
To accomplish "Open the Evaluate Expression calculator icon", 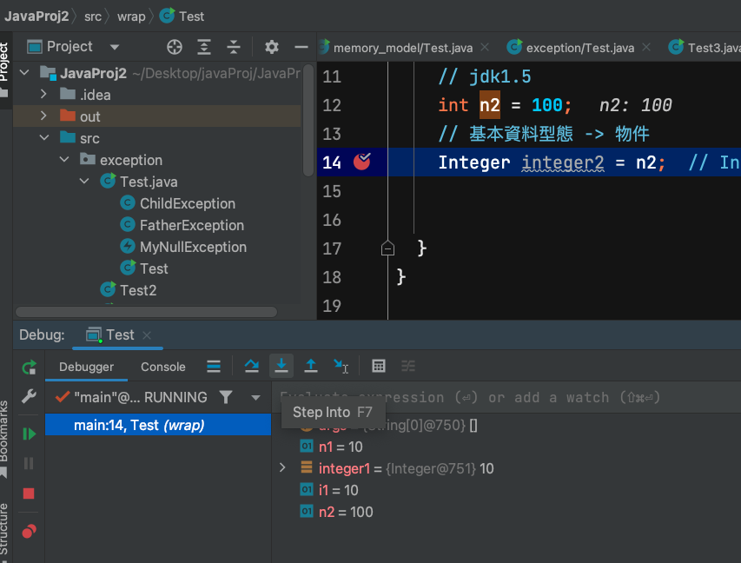I will 379,366.
